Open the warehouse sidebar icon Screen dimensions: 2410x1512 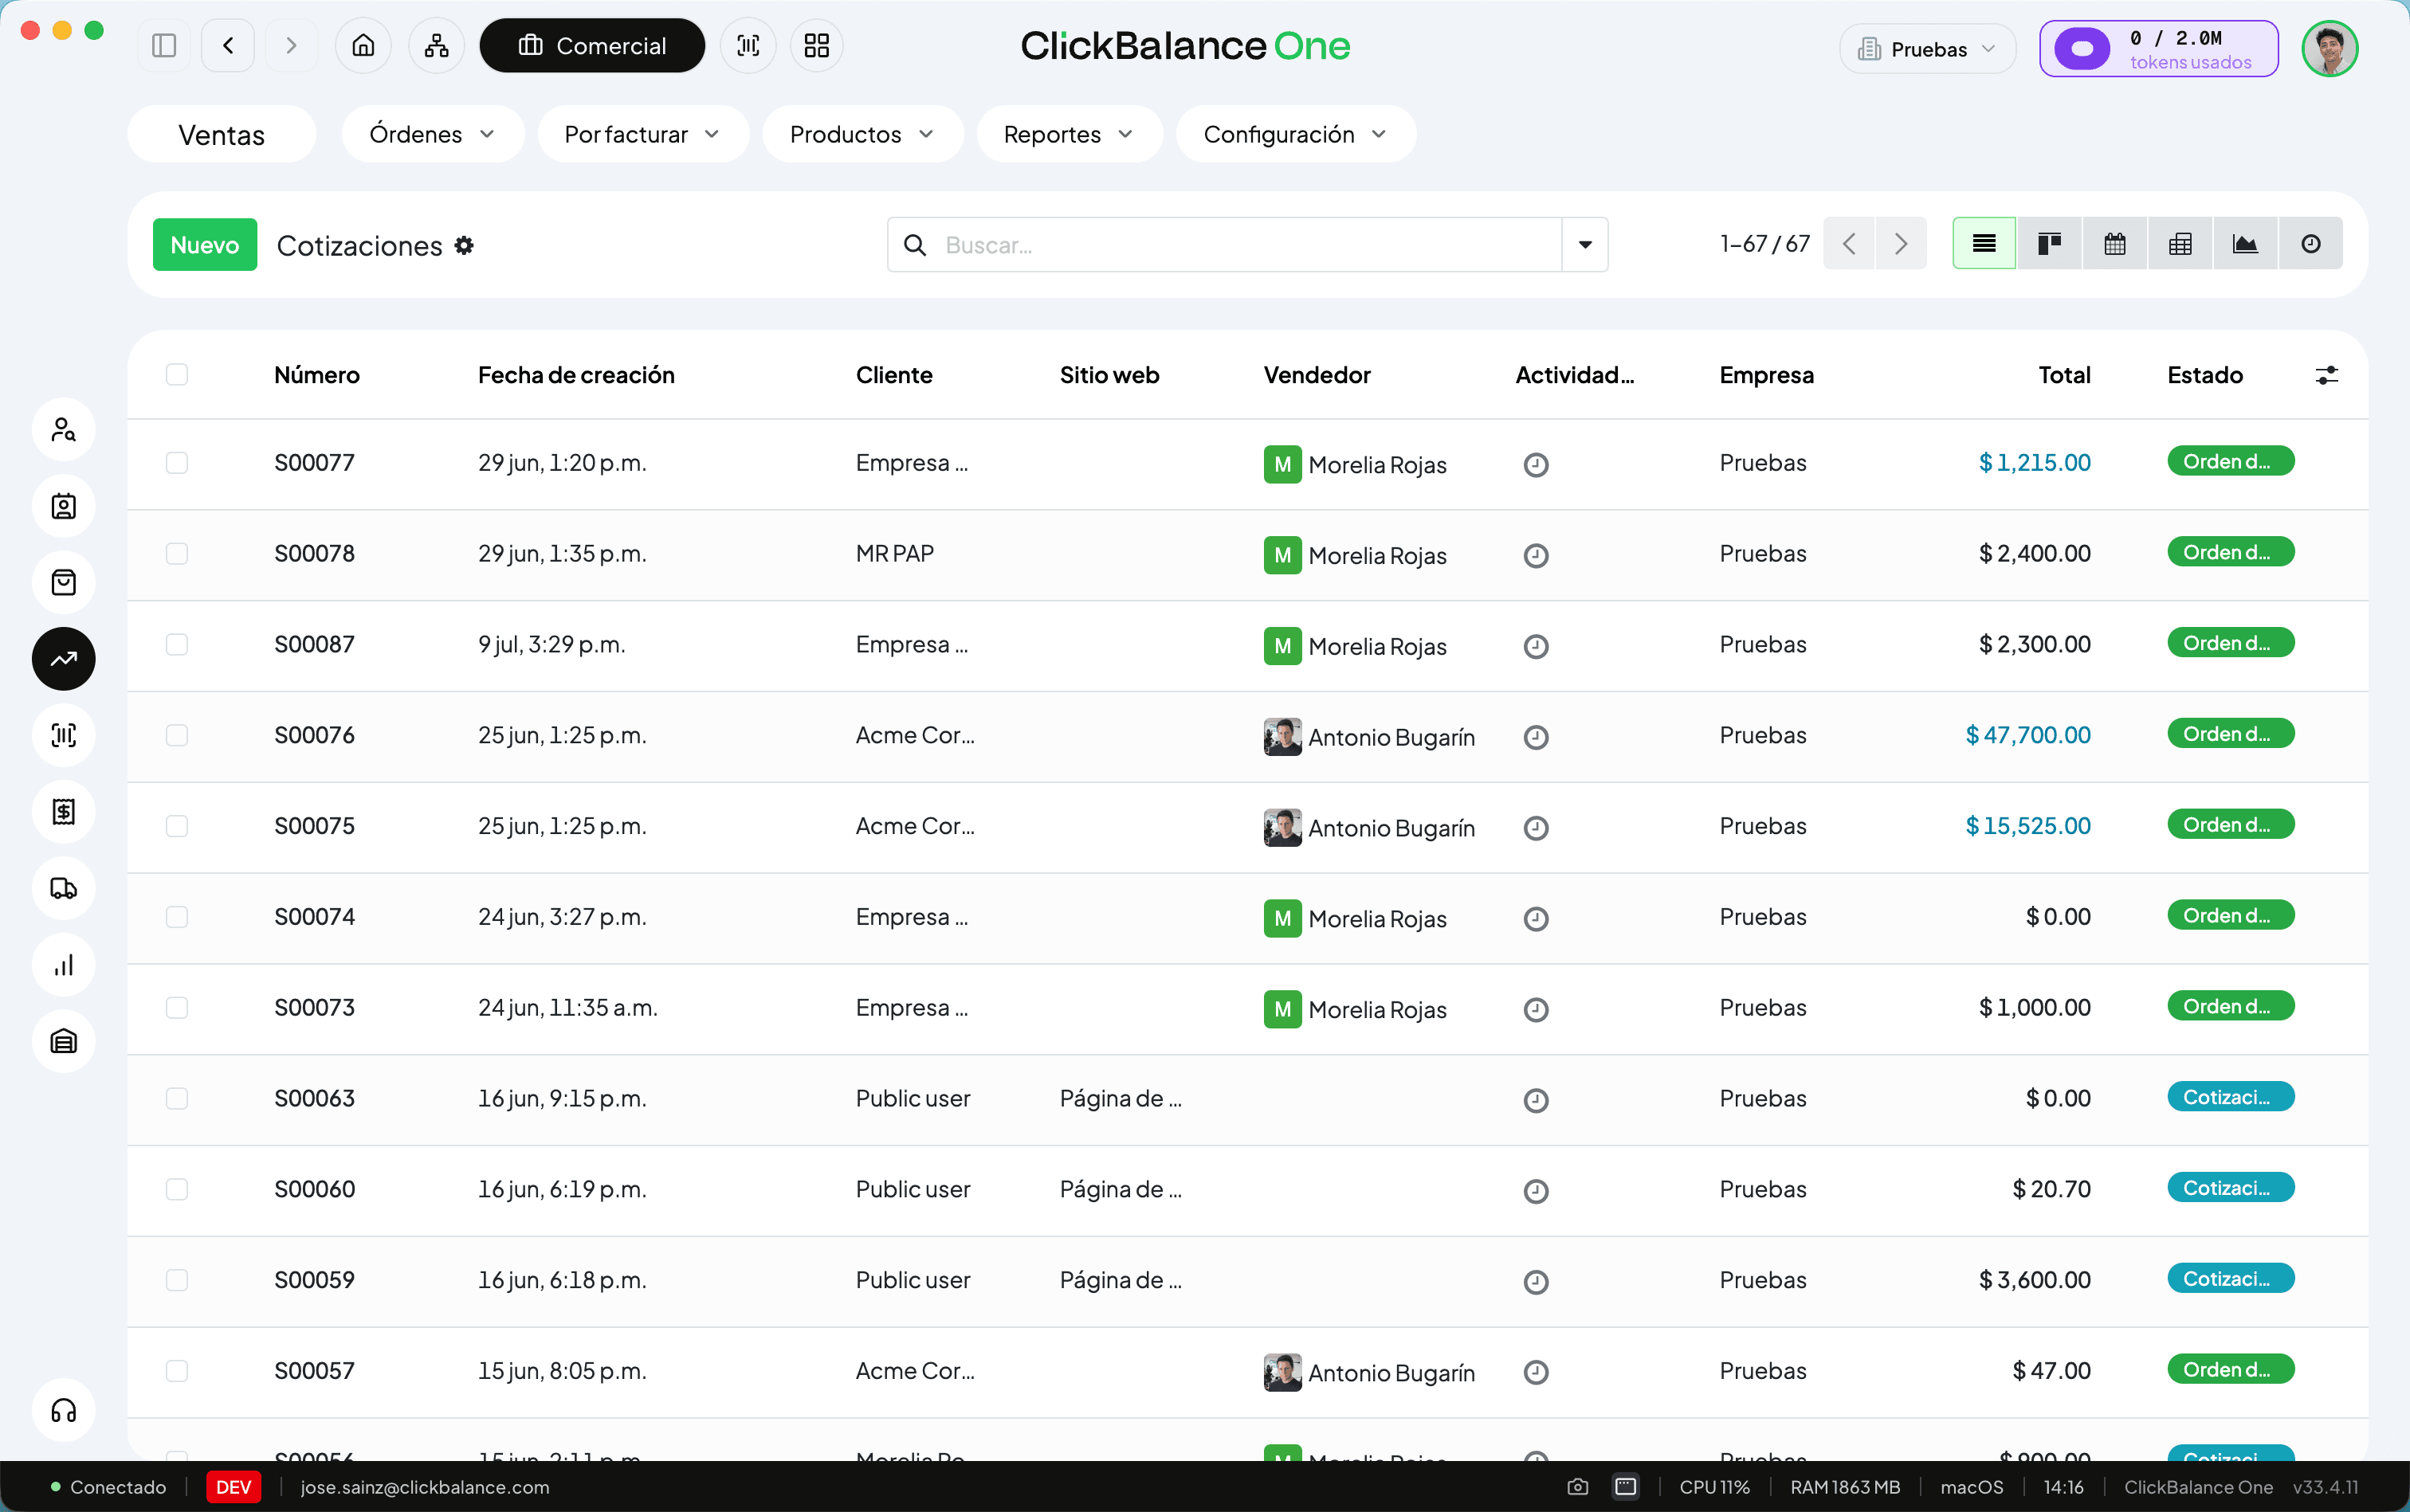coord(64,1041)
